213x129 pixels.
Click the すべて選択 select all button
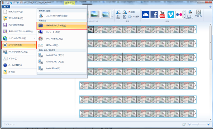point(134,17)
